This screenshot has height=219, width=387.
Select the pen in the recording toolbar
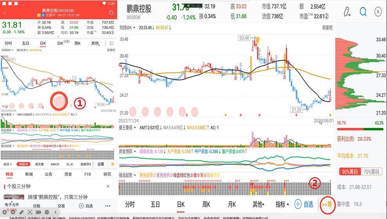[x=22, y=212]
